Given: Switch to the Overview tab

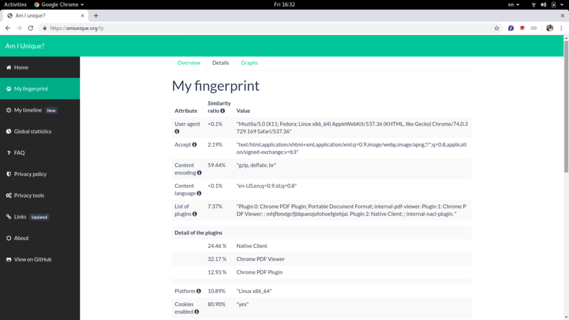Looking at the screenshot, I should coord(189,63).
